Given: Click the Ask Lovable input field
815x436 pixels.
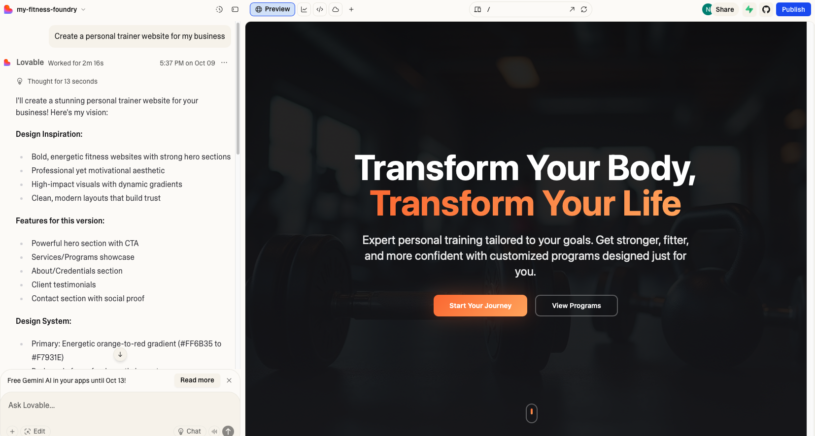Looking at the screenshot, I should point(118,405).
